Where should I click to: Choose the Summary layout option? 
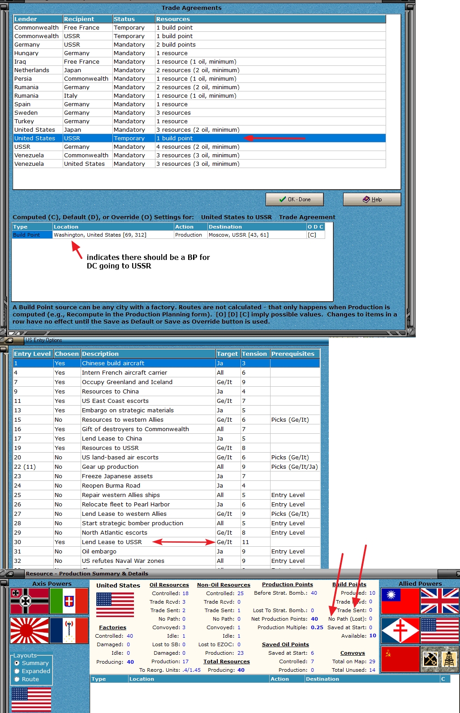(x=31, y=663)
